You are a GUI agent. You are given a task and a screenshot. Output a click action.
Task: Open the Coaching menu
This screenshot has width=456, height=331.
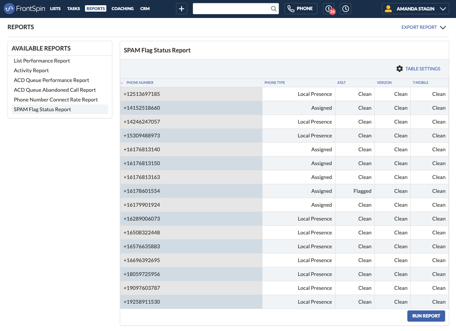[x=122, y=9]
